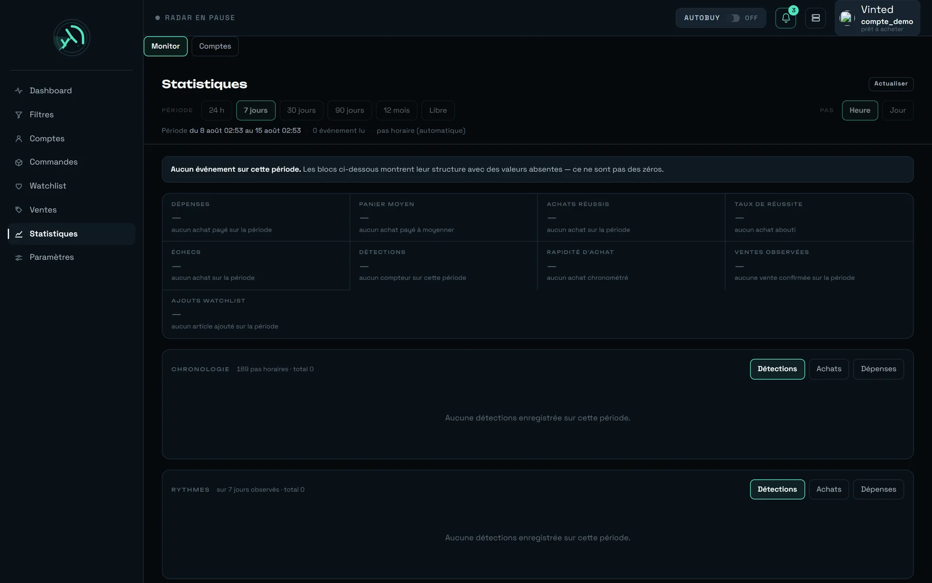This screenshot has width=932, height=583.
Task: Open the Ventes page
Action: (71, 210)
